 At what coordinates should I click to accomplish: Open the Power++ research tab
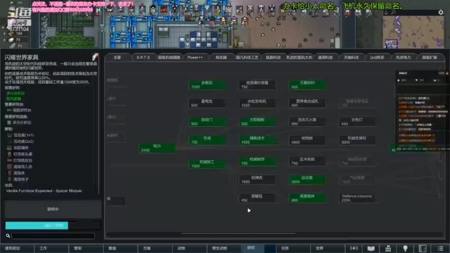pyautogui.click(x=195, y=57)
